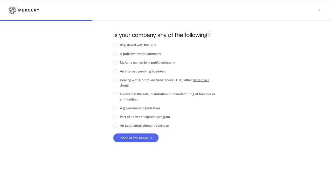Select Majority owned by a public company

[x=115, y=63]
